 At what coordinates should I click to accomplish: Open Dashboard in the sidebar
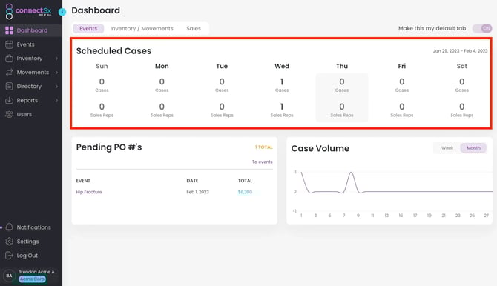click(x=31, y=30)
